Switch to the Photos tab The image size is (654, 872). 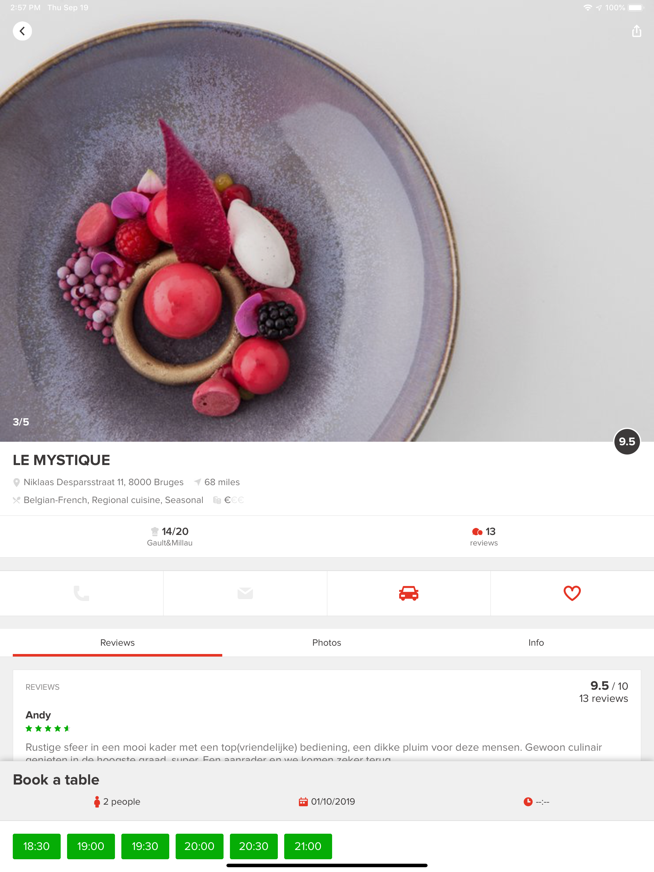point(327,643)
